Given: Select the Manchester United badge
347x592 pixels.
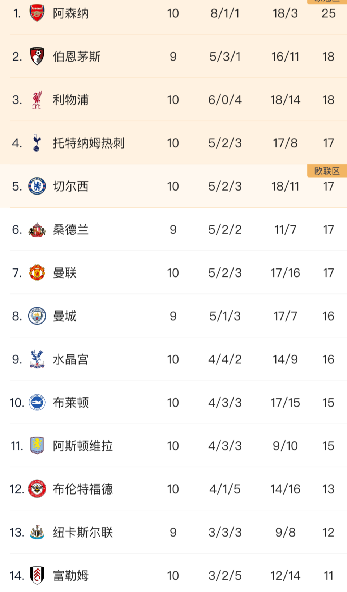Looking at the screenshot, I should tap(37, 273).
